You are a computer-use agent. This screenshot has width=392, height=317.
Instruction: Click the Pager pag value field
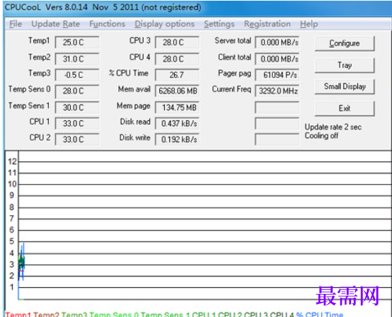277,75
